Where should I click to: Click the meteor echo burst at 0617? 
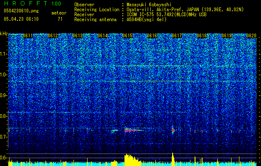(x=173, y=130)
